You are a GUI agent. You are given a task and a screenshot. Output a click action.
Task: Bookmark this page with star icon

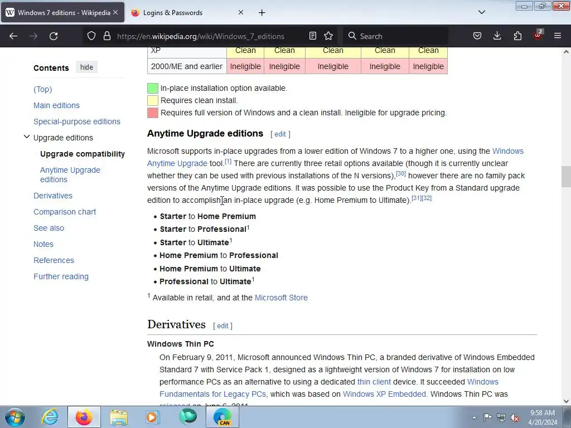click(328, 36)
